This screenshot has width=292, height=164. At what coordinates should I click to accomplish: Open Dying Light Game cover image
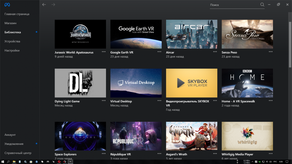click(80, 83)
